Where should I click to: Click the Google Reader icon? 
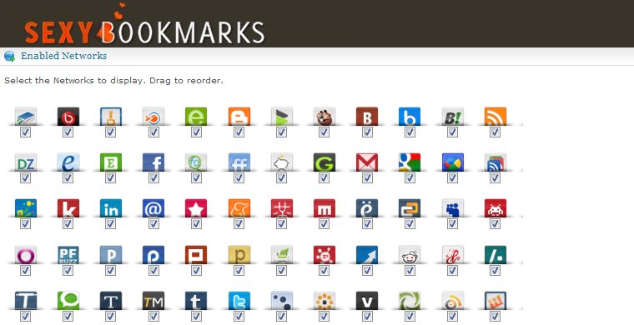[496, 162]
